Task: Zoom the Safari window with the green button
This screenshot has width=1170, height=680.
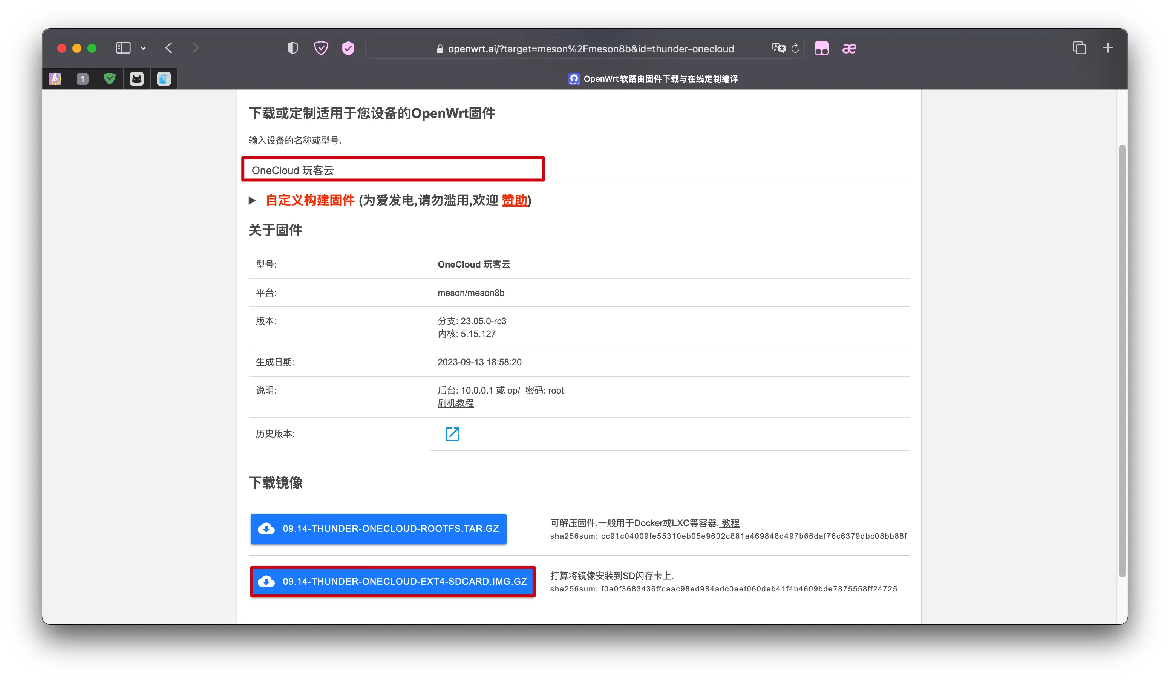Action: pyautogui.click(x=92, y=48)
